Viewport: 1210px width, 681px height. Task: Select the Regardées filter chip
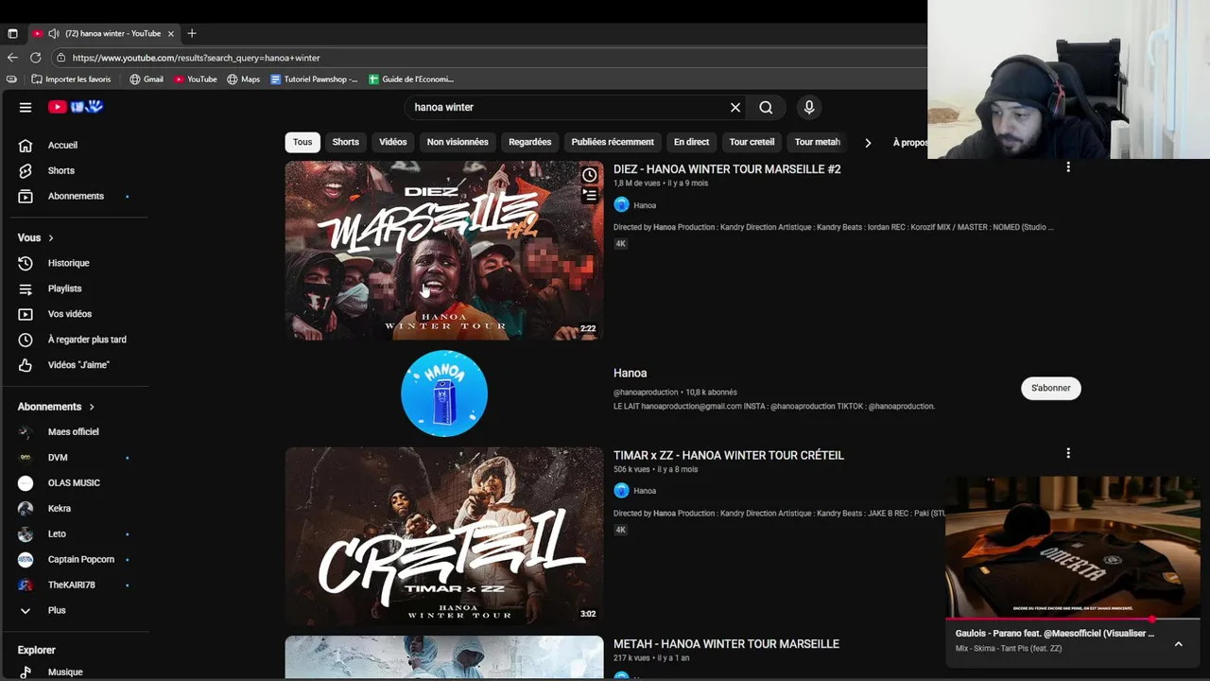point(529,142)
